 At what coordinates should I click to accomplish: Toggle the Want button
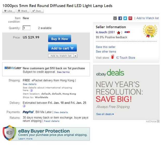[x=23, y=11]
